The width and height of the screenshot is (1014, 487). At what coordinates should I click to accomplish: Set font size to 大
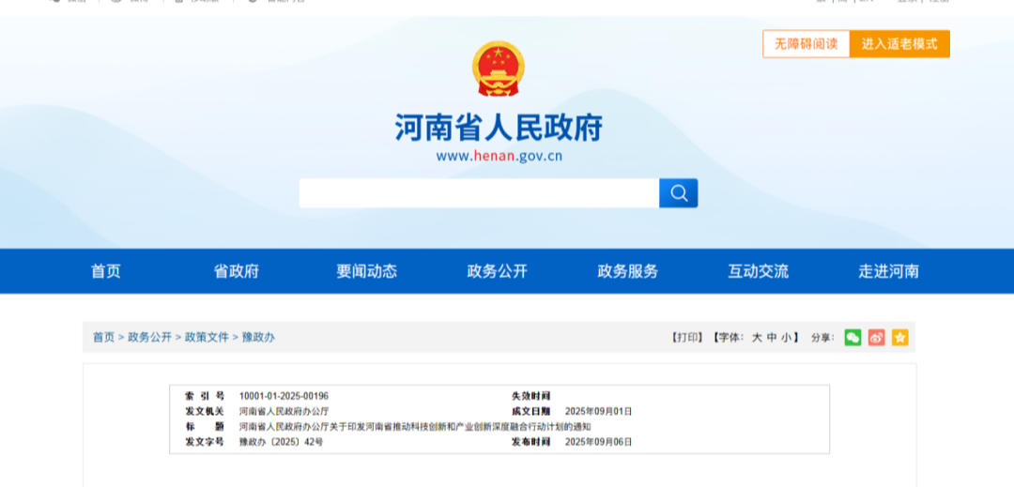point(757,337)
